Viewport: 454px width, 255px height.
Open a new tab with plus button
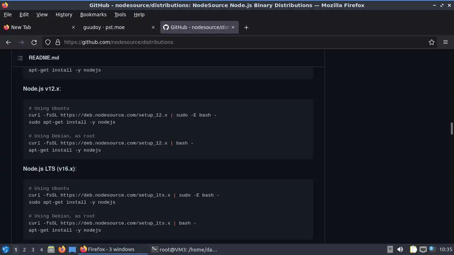pyautogui.click(x=246, y=27)
